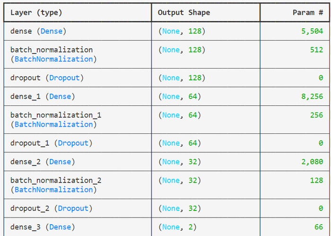Click BatchNormalization type under batch_normalization_2
Screen dimensions: 331x236
[53, 190]
